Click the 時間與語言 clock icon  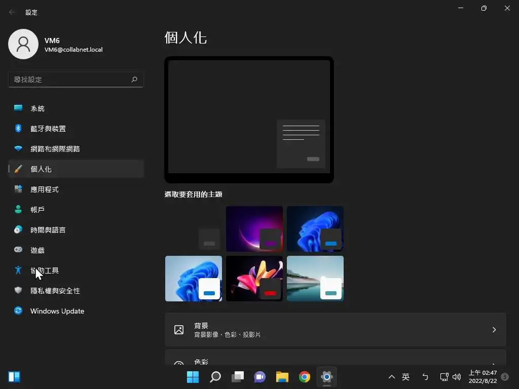tap(18, 229)
